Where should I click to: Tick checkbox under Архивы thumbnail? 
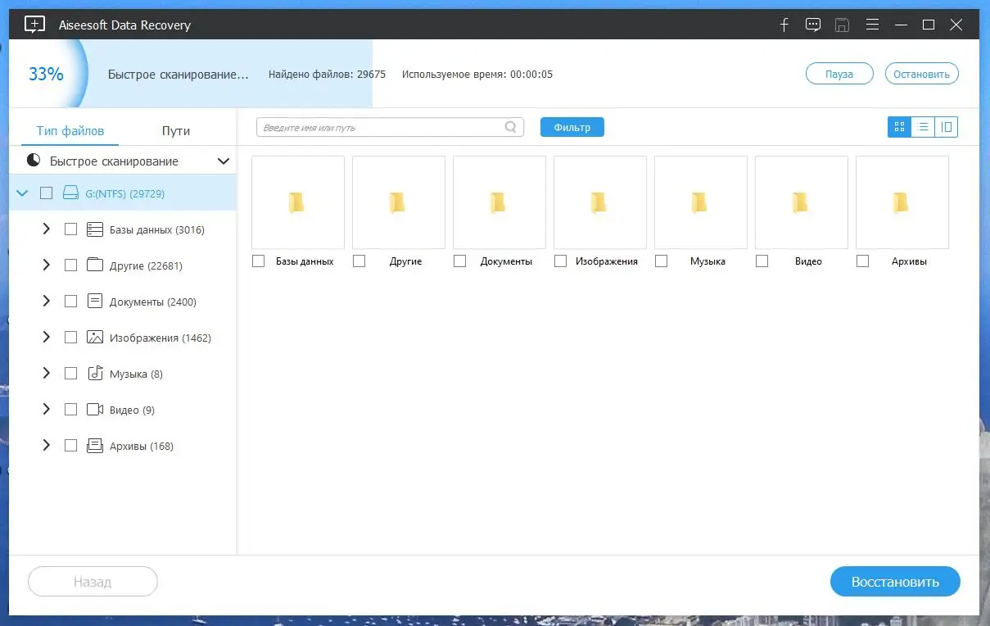click(862, 261)
